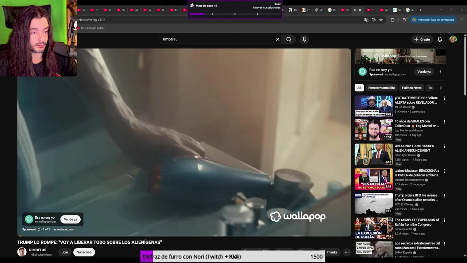The width and height of the screenshot is (467, 263).
Task: Select the Extraterrestrial life filter chip
Action: coord(381,88)
